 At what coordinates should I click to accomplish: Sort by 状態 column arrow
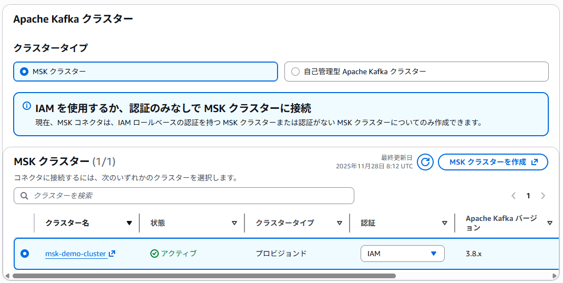pyautogui.click(x=234, y=223)
